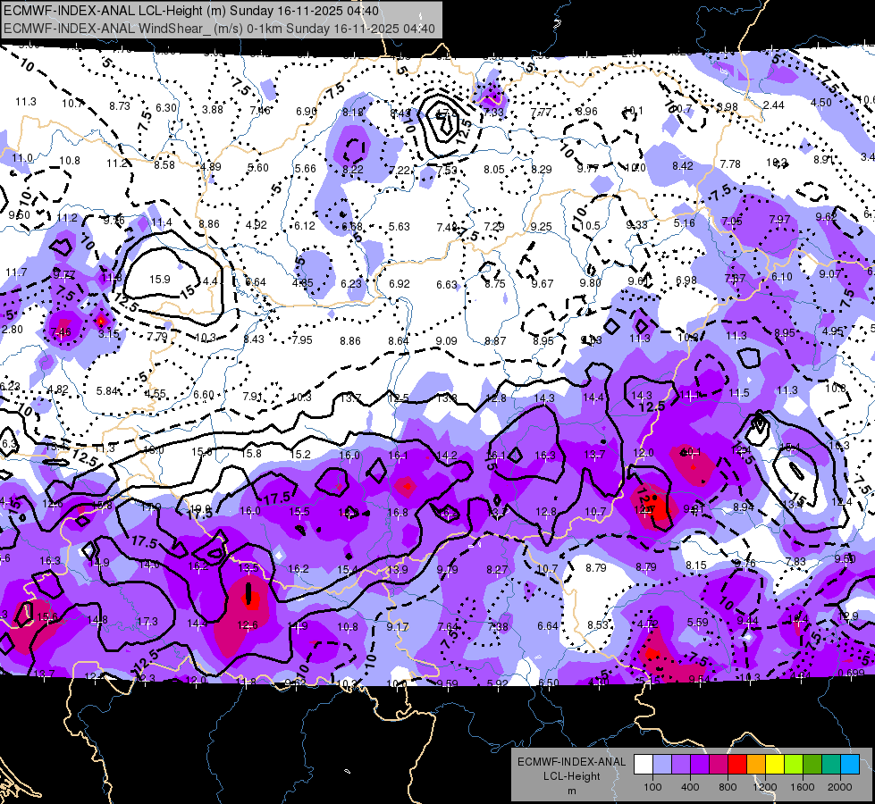Click the dark green legend swatch
The width and height of the screenshot is (875, 804).
click(812, 764)
